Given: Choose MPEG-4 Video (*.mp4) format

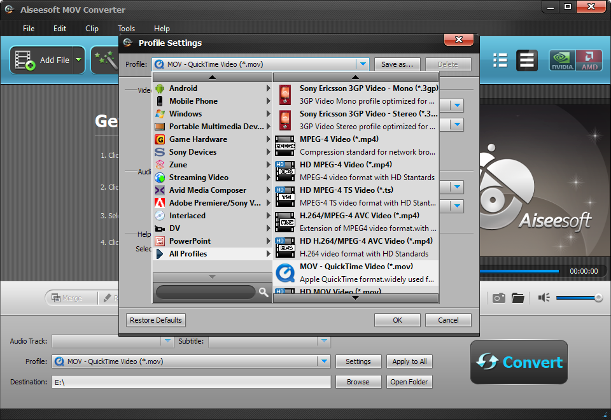Looking at the screenshot, I should click(356, 146).
